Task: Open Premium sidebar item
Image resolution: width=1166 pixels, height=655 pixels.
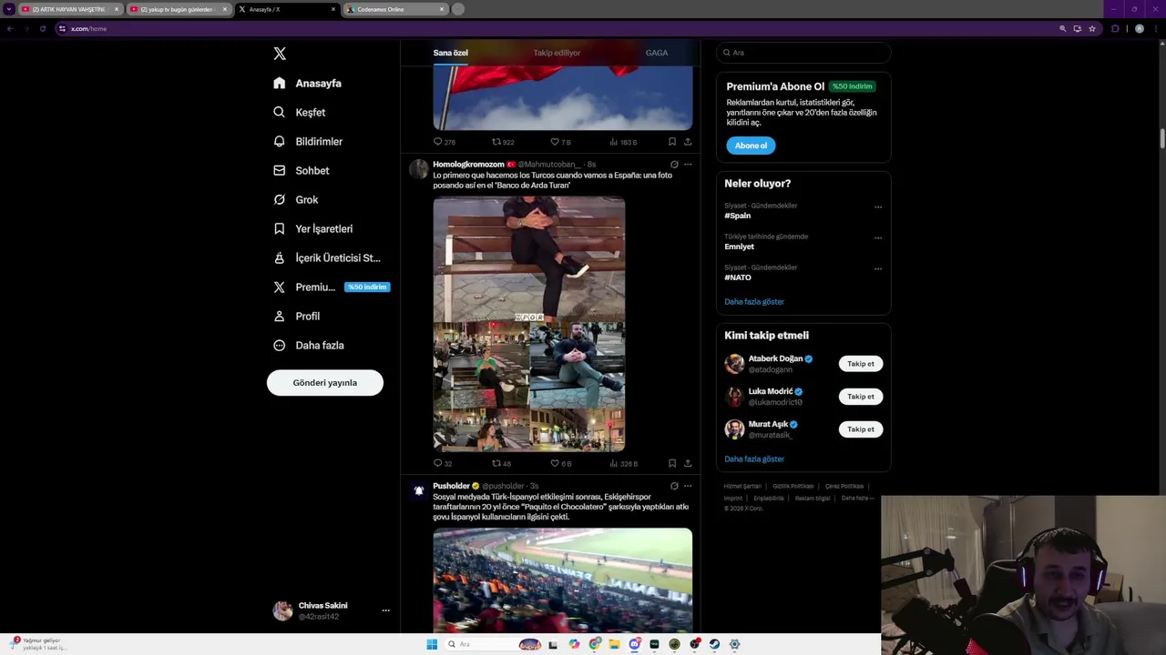Action: (x=331, y=287)
